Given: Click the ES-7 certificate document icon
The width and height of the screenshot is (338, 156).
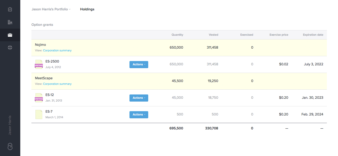Looking at the screenshot, I should pos(39,114).
